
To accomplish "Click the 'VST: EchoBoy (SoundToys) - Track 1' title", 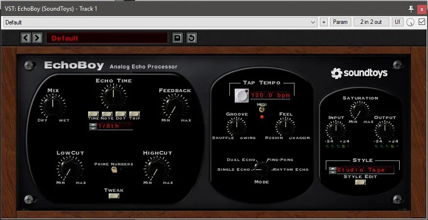I will pyautogui.click(x=51, y=9).
